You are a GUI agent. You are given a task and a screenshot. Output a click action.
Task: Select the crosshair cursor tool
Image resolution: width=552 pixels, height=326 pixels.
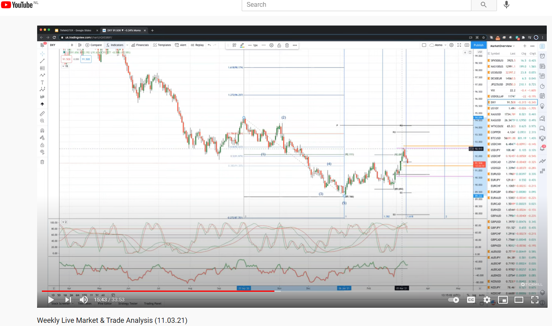click(x=42, y=53)
